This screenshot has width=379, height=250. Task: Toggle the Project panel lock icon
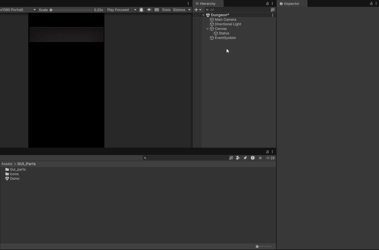(267, 152)
